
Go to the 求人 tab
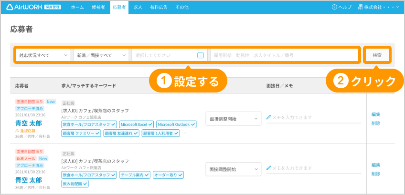pos(138,7)
